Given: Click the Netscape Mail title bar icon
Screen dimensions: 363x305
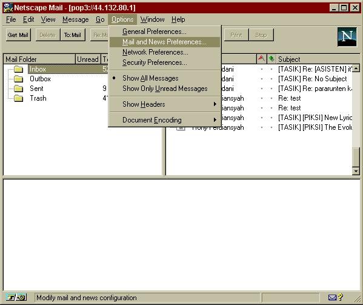Looking at the screenshot, I should [8, 8].
